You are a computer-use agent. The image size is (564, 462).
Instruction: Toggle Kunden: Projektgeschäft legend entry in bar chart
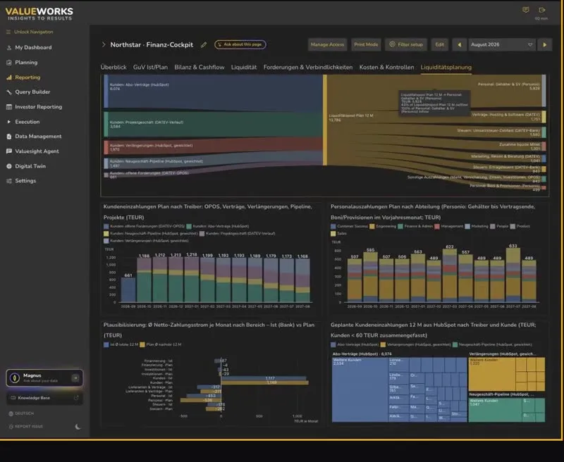[238, 234]
